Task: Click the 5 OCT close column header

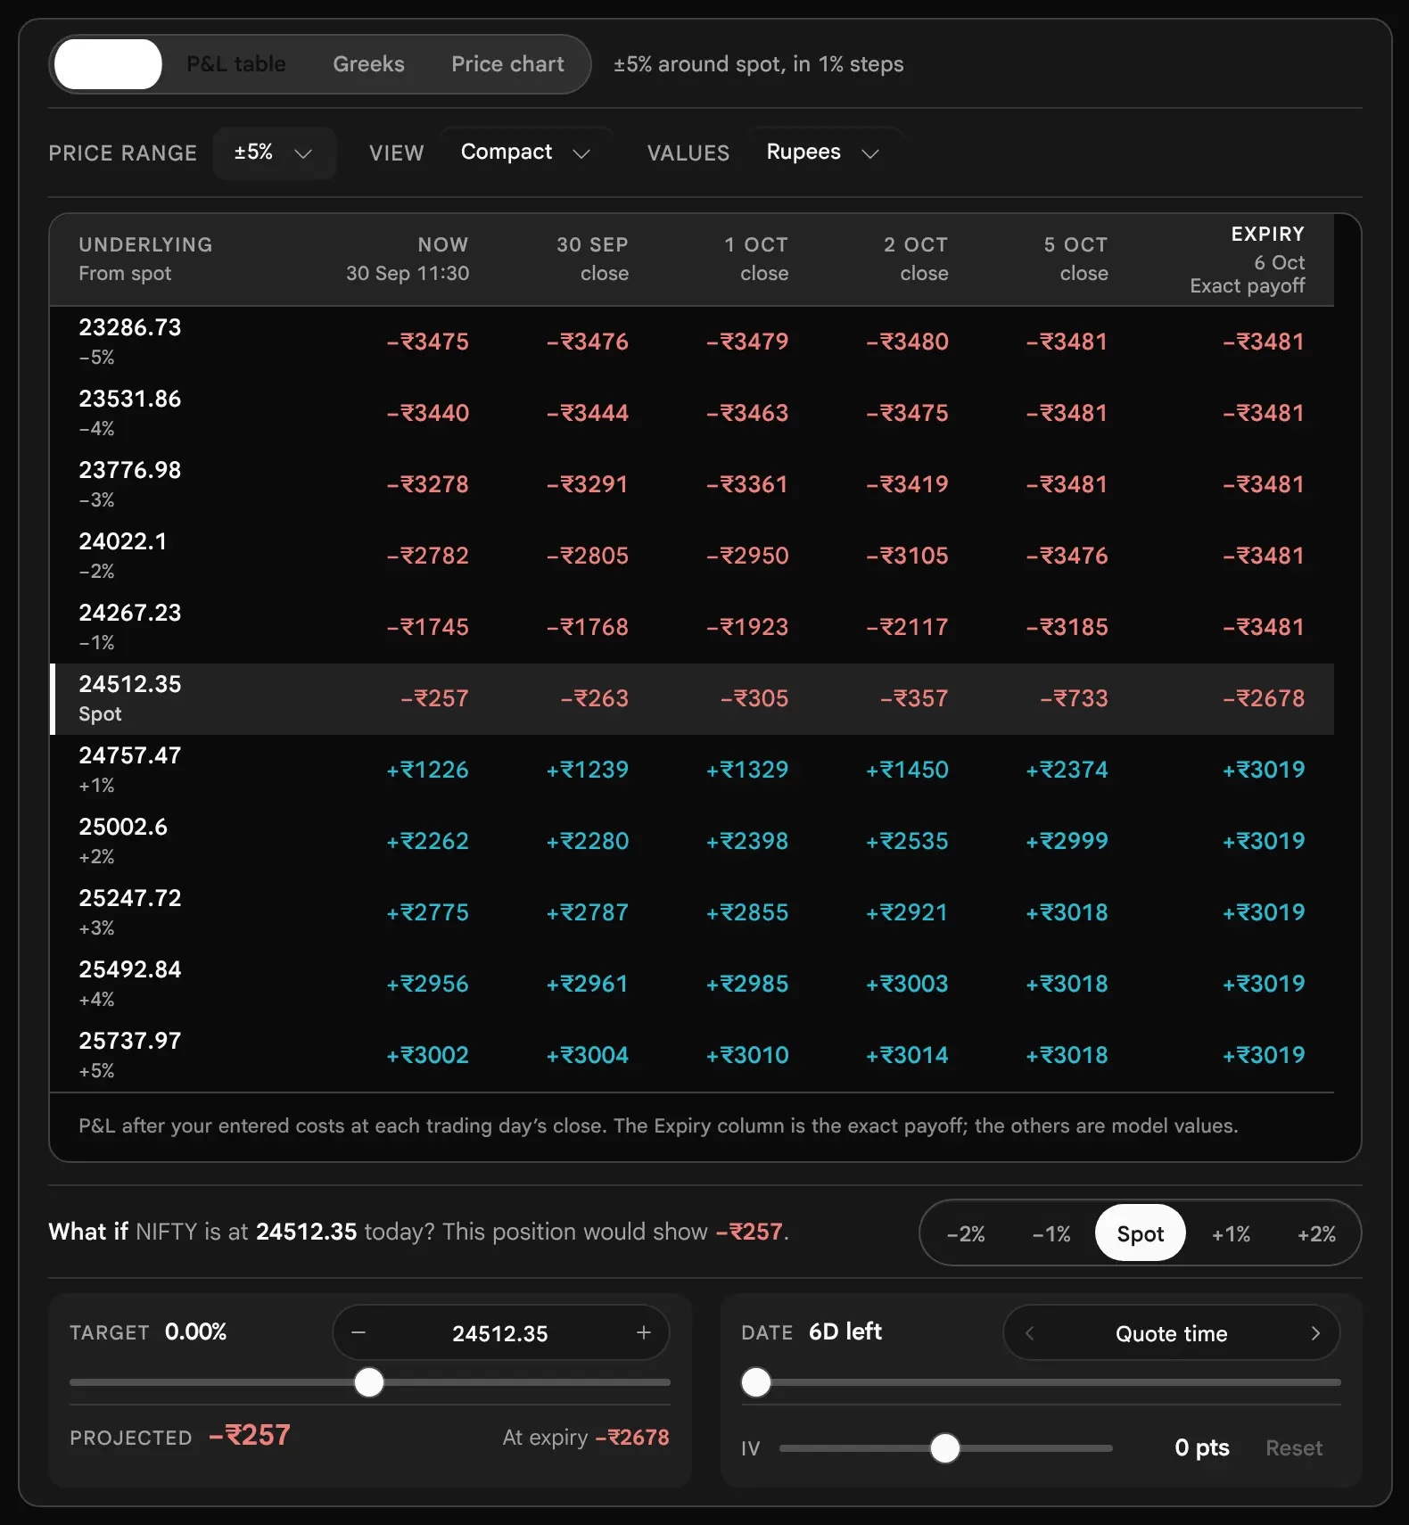Action: (1075, 259)
